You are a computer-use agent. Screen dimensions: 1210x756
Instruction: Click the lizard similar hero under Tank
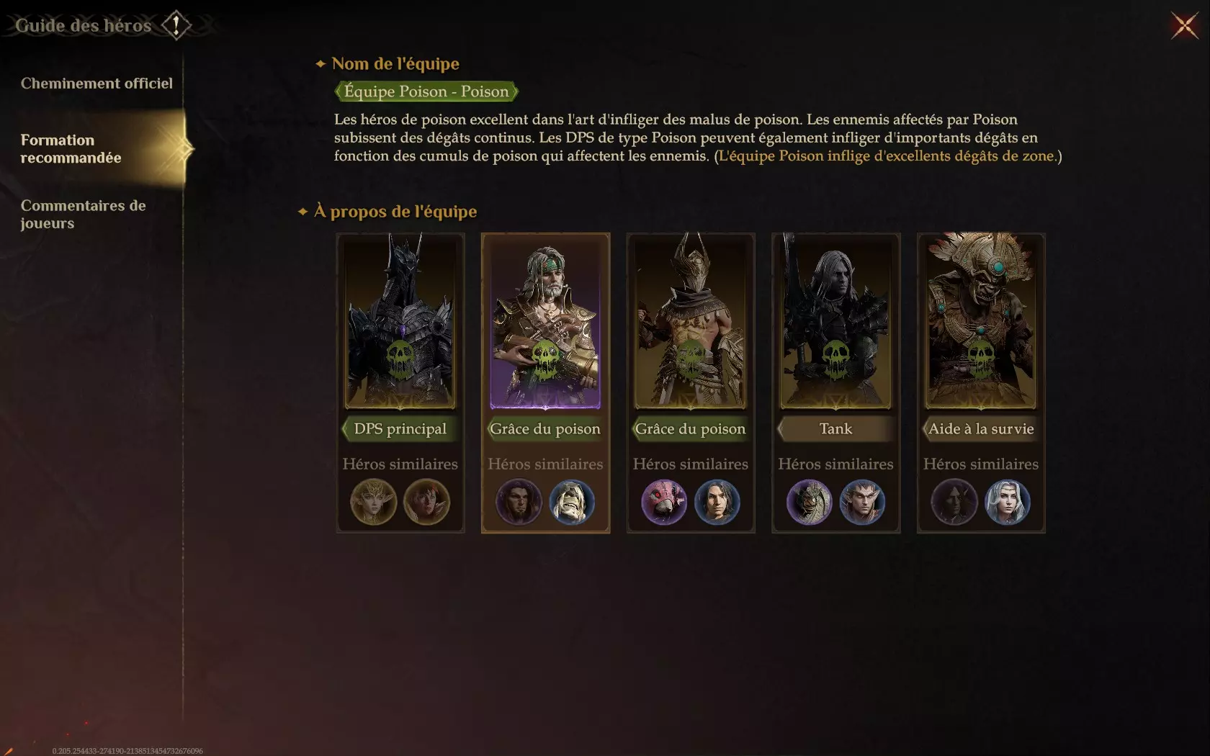coord(809,502)
